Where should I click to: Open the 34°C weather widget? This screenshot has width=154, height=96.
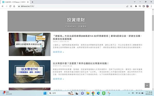(x=7, y=93)
